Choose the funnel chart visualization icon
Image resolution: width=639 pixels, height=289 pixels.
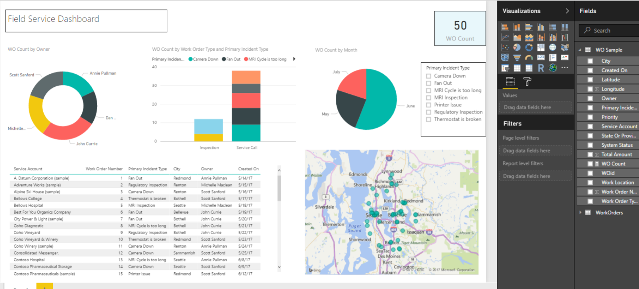pyautogui.click(x=517, y=58)
